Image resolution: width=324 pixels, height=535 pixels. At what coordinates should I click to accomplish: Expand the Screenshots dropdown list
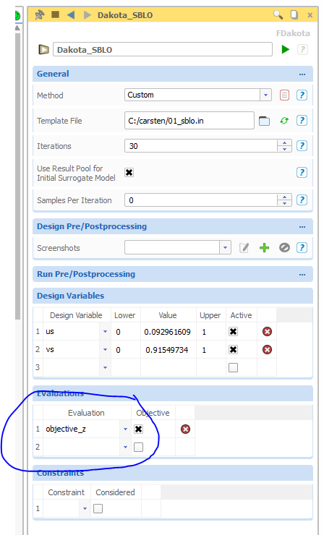225,248
